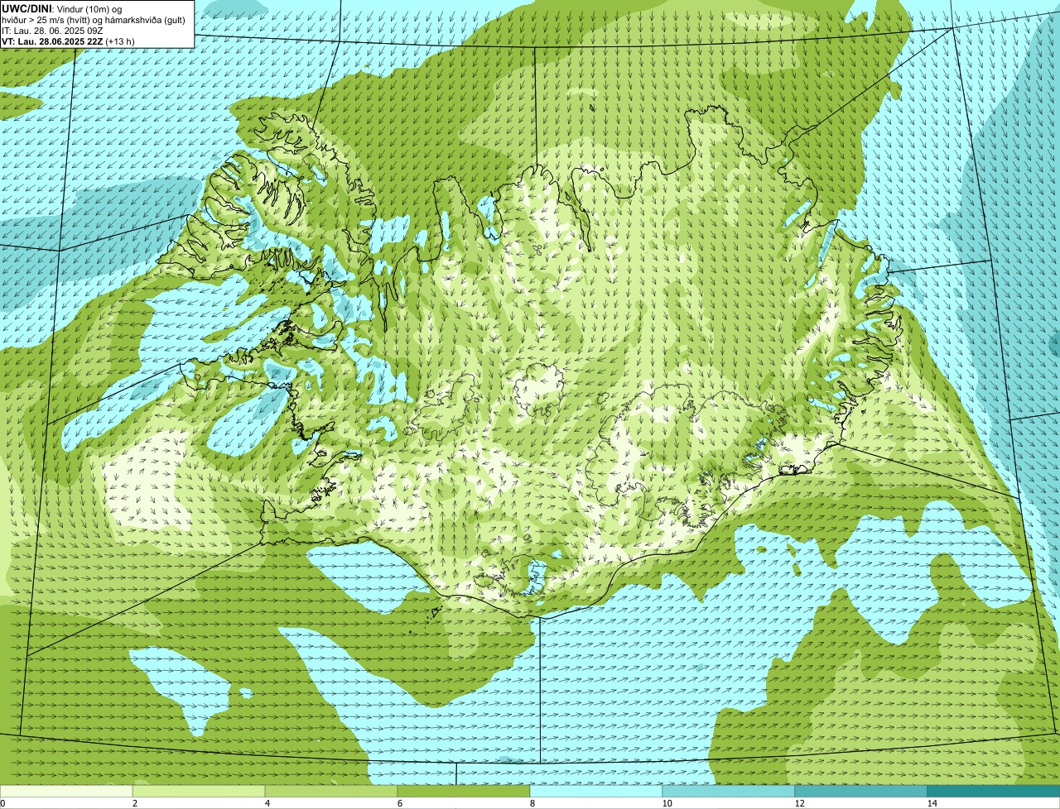This screenshot has height=809, width=1060.
Task: Click the legend label "2"
Action: tap(134, 803)
